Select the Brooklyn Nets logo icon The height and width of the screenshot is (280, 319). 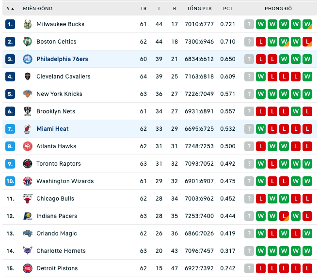(x=28, y=111)
